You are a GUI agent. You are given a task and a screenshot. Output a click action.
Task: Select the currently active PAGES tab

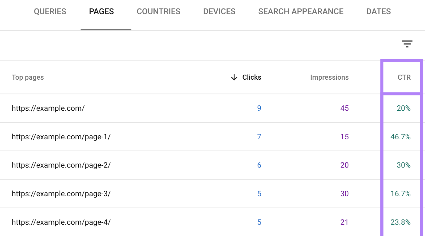[x=101, y=11]
